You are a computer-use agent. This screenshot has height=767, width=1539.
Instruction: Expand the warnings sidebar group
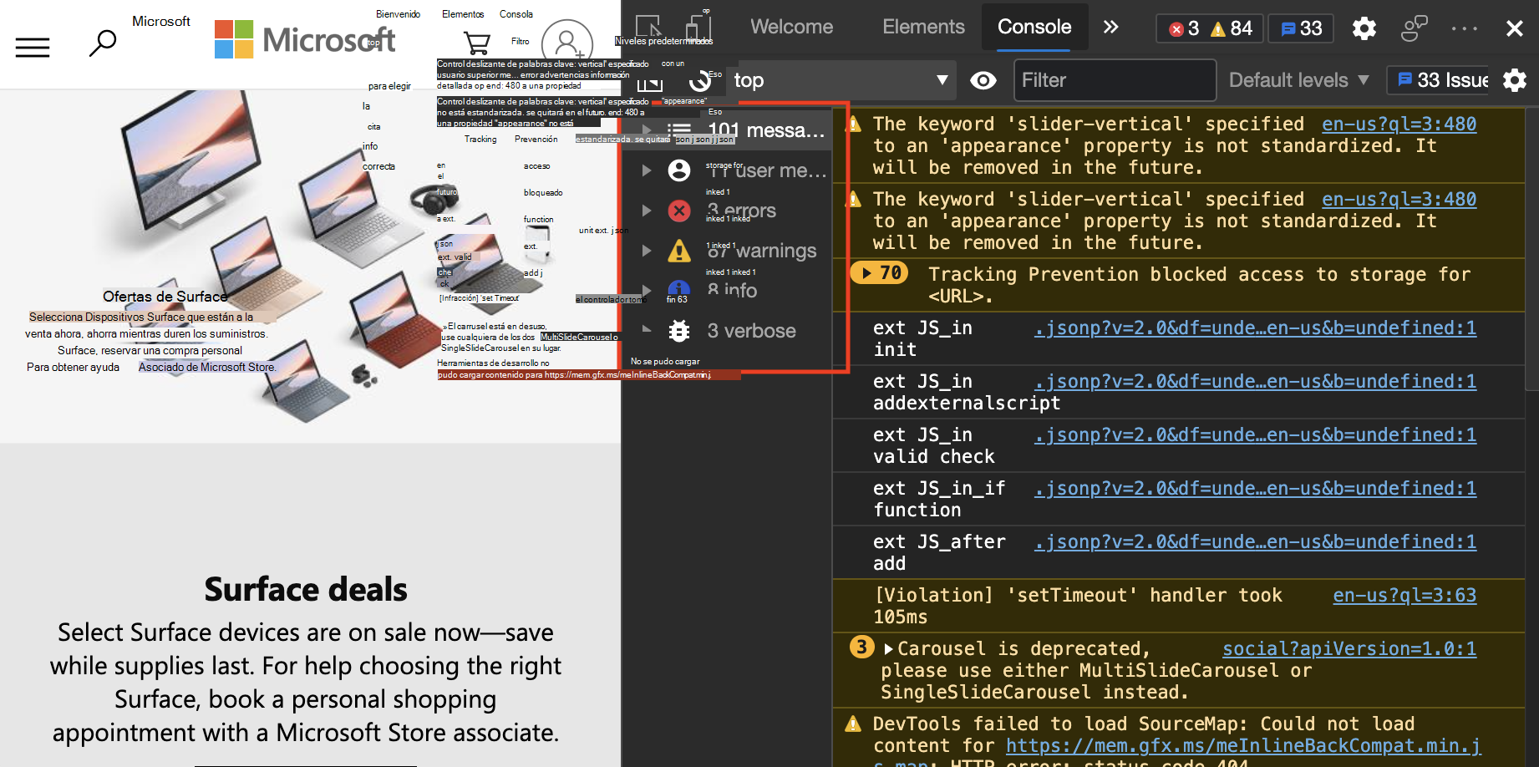click(646, 251)
